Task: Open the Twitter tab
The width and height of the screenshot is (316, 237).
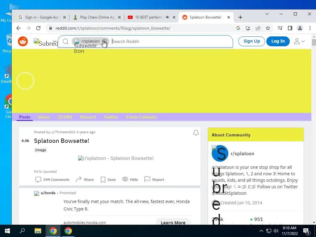Action: tap(111, 117)
